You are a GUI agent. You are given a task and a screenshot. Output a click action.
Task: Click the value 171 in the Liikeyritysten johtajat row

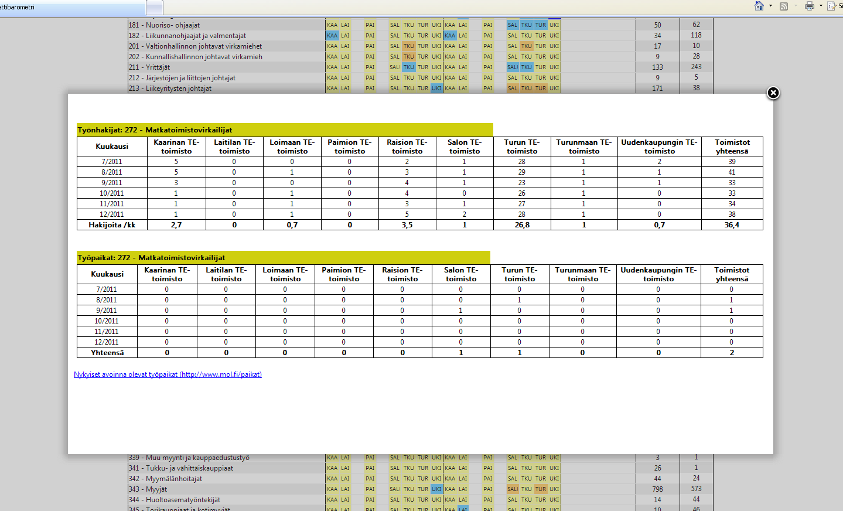pyautogui.click(x=657, y=88)
